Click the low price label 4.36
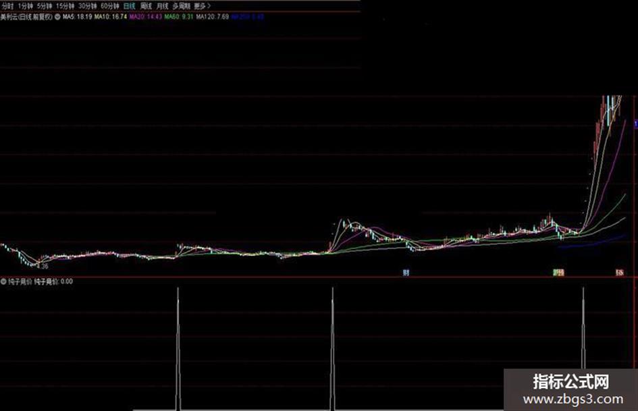Image resolution: width=638 pixels, height=411 pixels. [x=43, y=266]
